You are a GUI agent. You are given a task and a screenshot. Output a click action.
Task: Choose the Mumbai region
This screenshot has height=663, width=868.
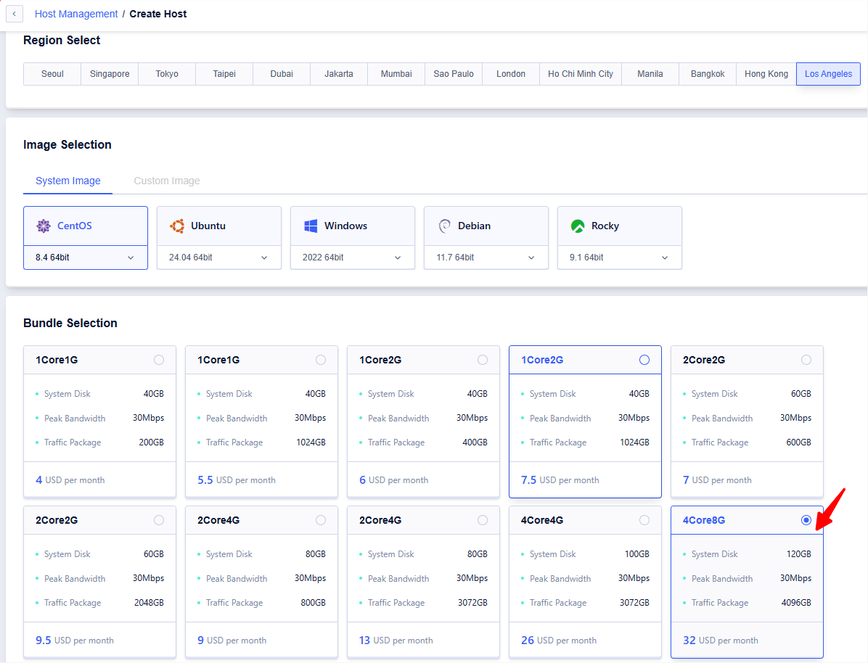click(396, 74)
